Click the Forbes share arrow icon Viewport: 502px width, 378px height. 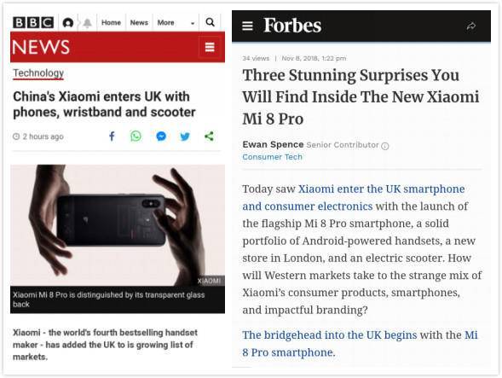[x=471, y=26]
